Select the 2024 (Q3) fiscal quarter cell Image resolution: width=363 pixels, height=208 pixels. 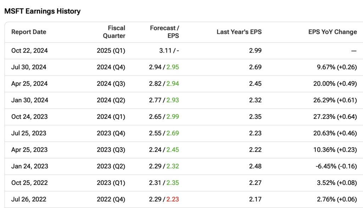click(x=111, y=84)
